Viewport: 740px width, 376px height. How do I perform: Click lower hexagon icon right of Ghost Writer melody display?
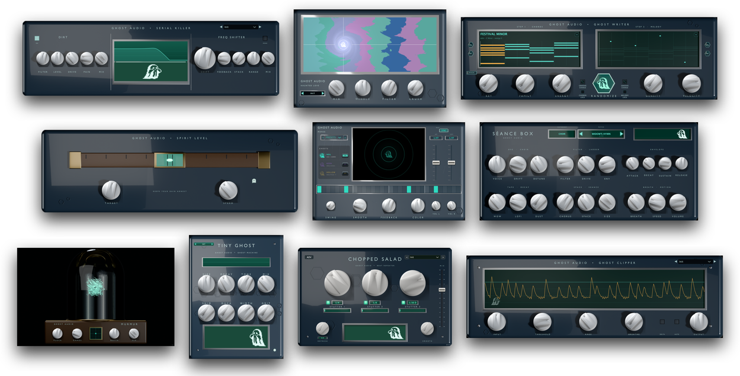(707, 53)
